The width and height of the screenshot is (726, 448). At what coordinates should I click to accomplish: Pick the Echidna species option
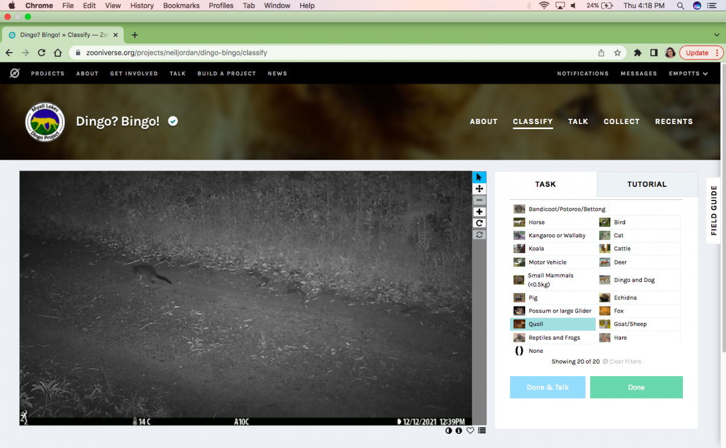coord(638,298)
